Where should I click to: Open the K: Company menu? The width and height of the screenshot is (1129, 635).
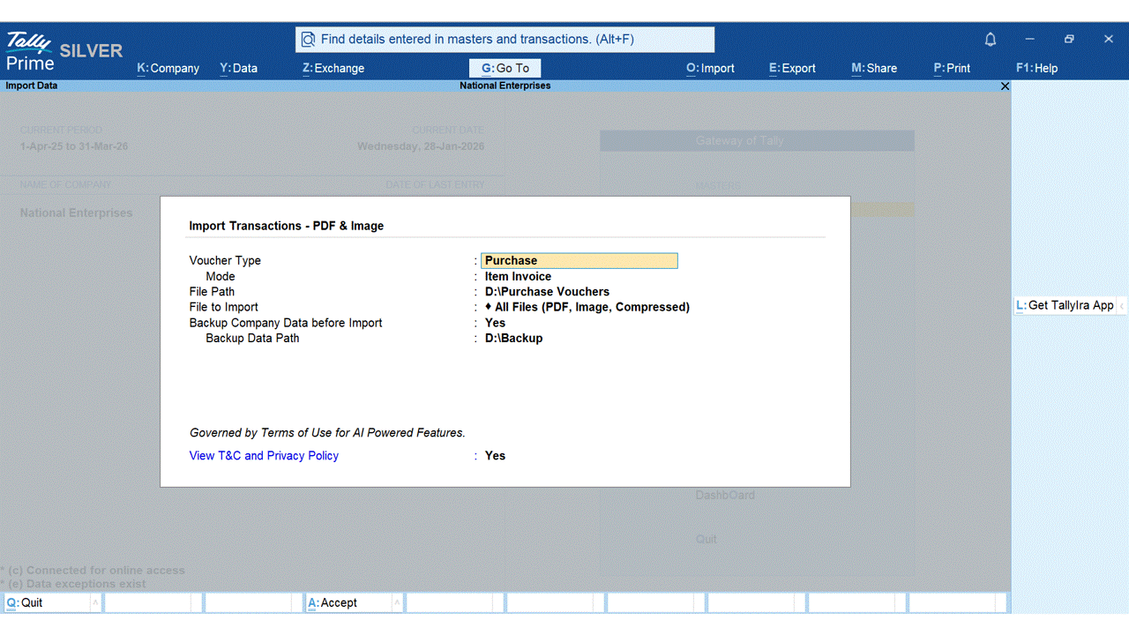click(x=168, y=68)
